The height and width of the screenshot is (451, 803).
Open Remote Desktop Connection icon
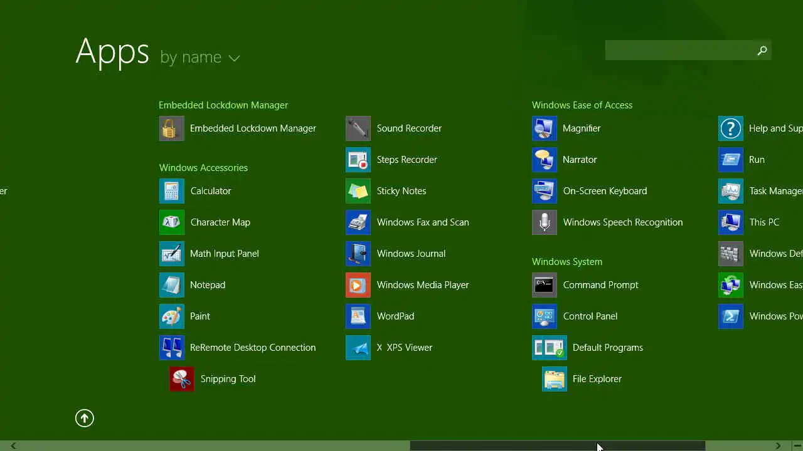pos(171,348)
